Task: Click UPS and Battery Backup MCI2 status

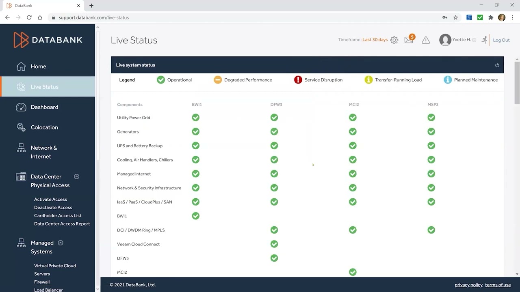Action: pyautogui.click(x=353, y=146)
